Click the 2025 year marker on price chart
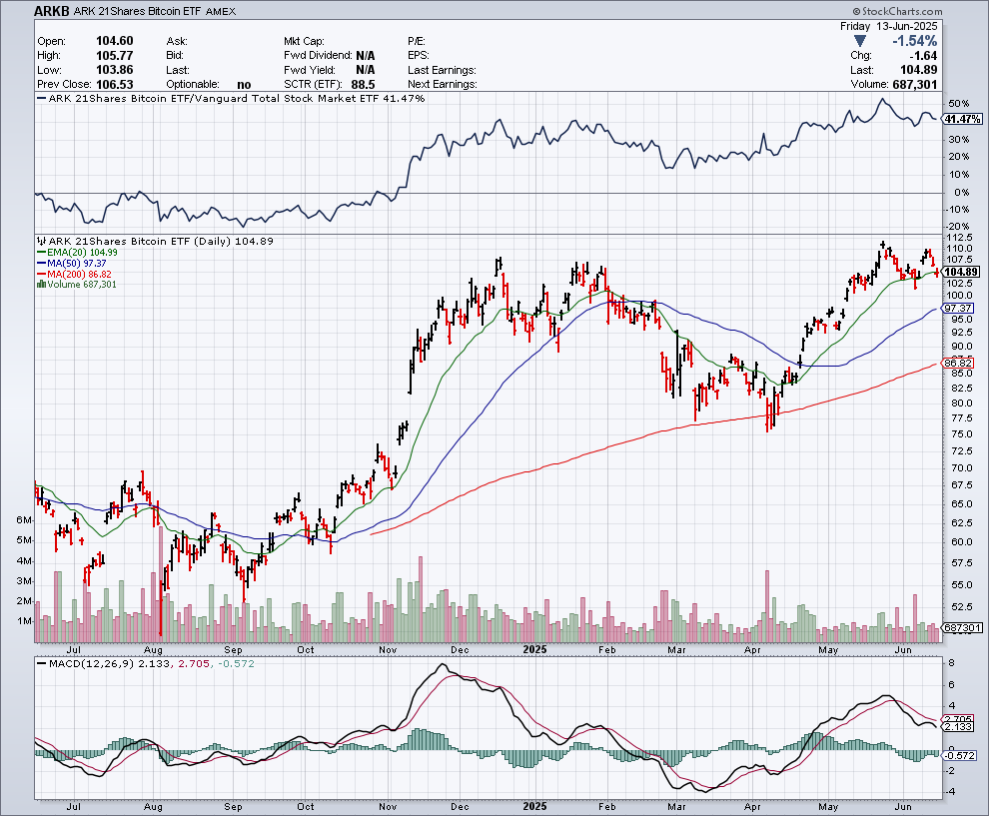This screenshot has height=816, width=989. click(529, 647)
